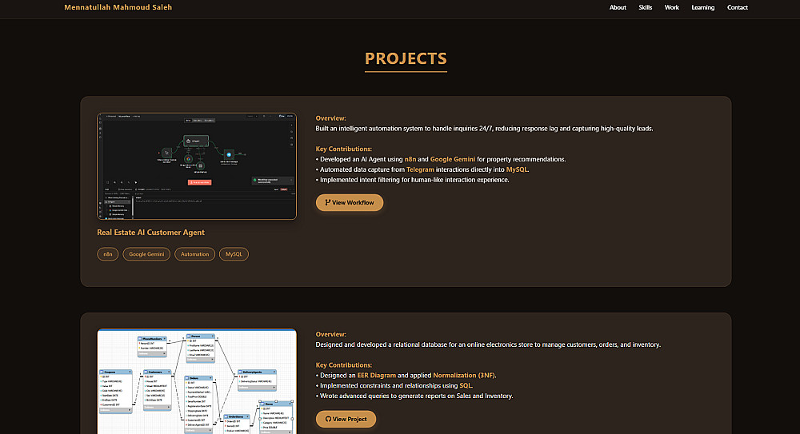This screenshot has width=800, height=434.
Task: Click the red execute button in workflow thumbnail
Action: point(199,182)
